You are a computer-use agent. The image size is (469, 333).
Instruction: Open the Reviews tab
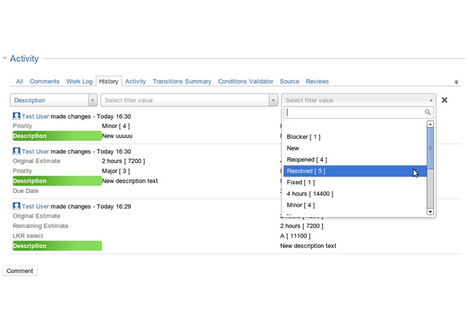tap(317, 82)
